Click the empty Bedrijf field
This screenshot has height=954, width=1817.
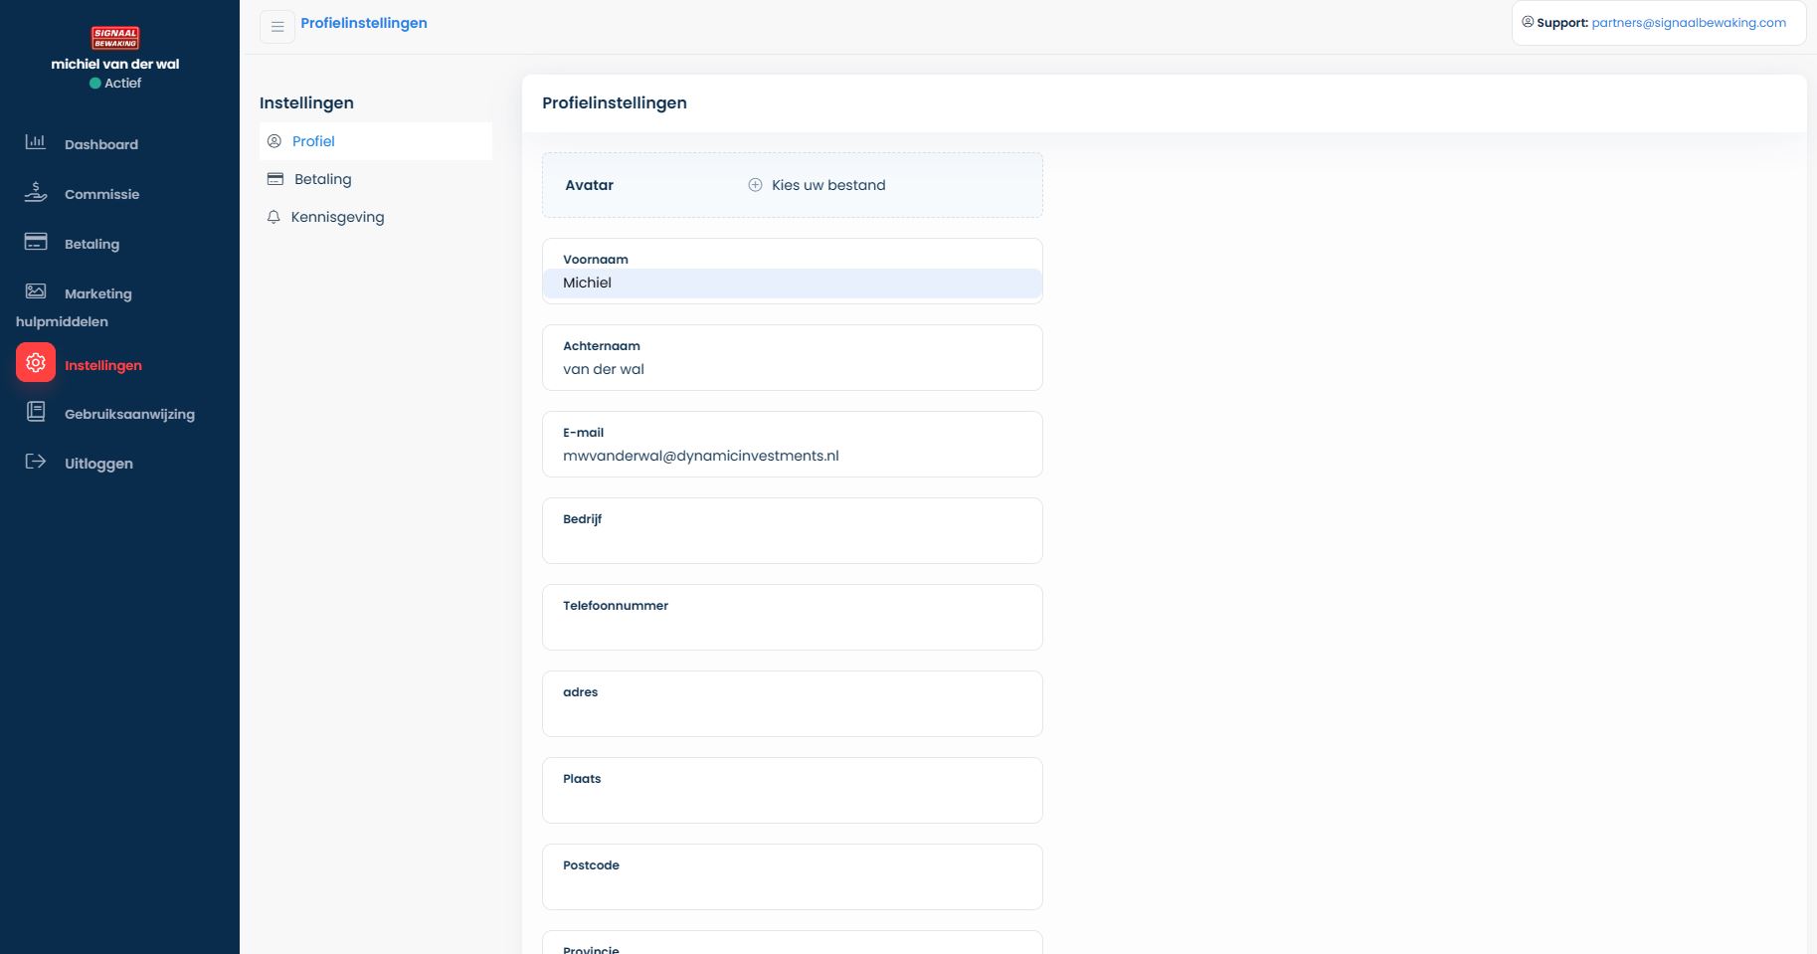pyautogui.click(x=792, y=542)
